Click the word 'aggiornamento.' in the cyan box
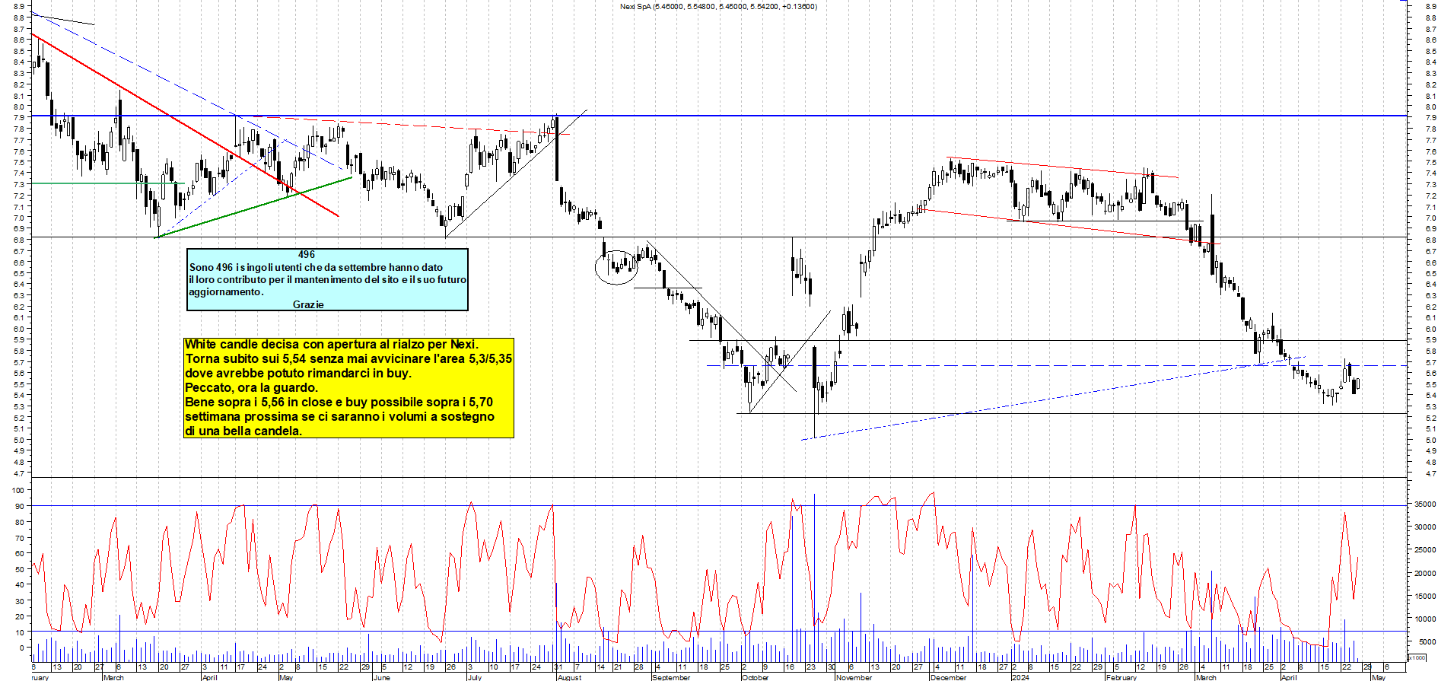 coord(227,292)
